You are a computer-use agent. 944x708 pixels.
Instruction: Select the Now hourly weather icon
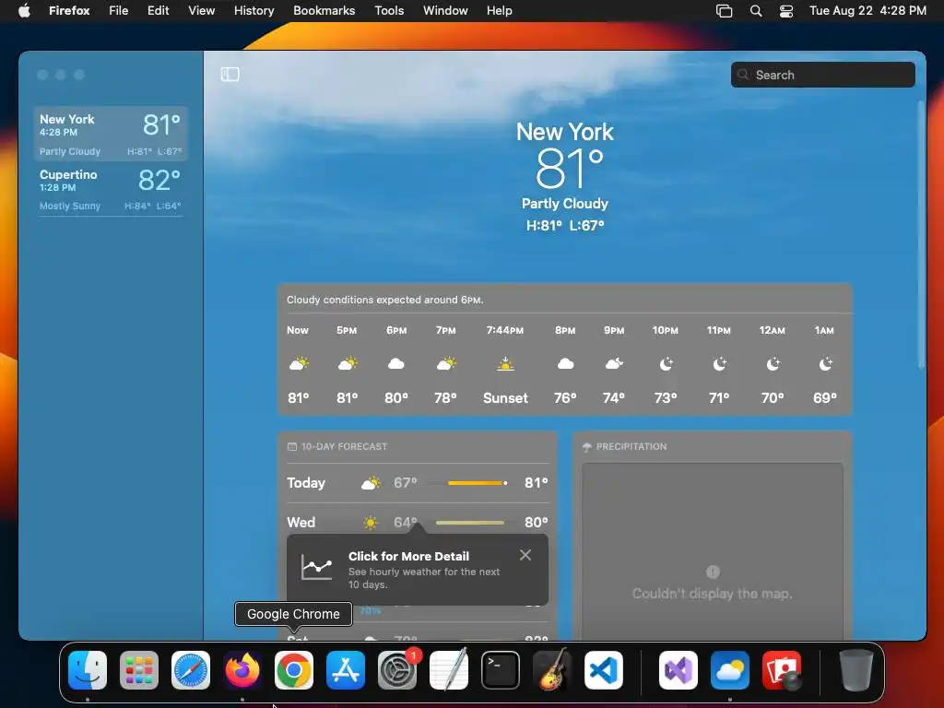pyautogui.click(x=299, y=363)
